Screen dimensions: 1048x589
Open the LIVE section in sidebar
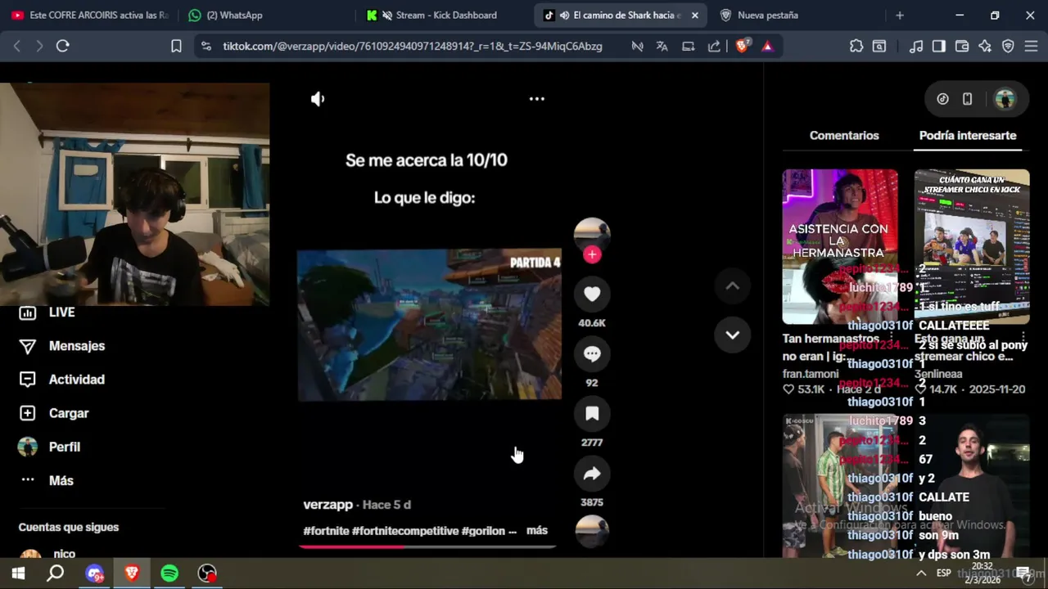(x=61, y=312)
